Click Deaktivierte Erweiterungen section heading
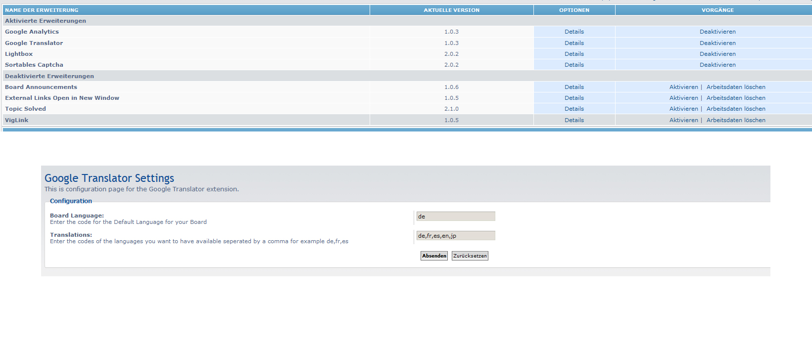Screen dimensions: 812x346 tap(49, 76)
